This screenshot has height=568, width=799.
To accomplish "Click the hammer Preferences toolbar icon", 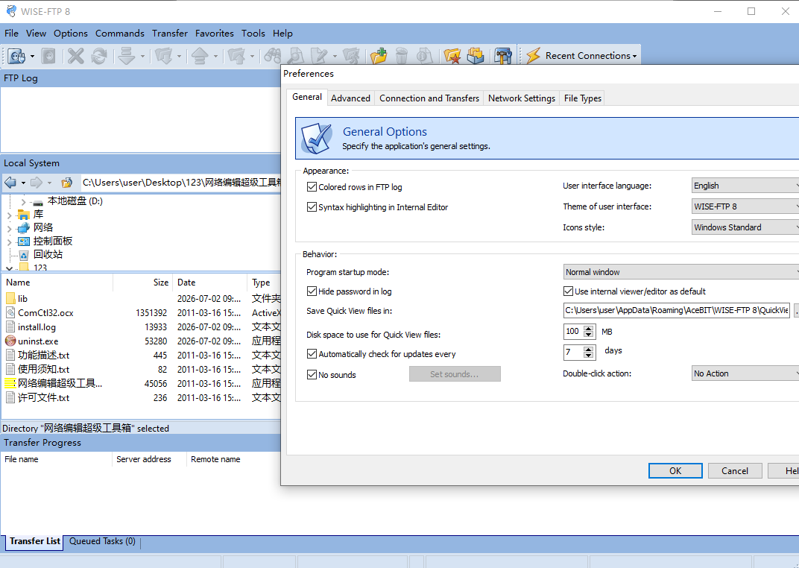I will point(503,55).
